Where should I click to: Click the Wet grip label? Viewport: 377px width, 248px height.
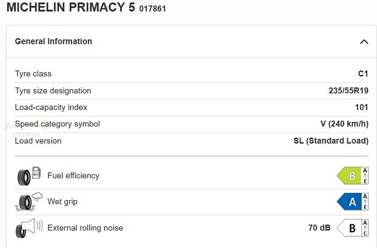(62, 202)
